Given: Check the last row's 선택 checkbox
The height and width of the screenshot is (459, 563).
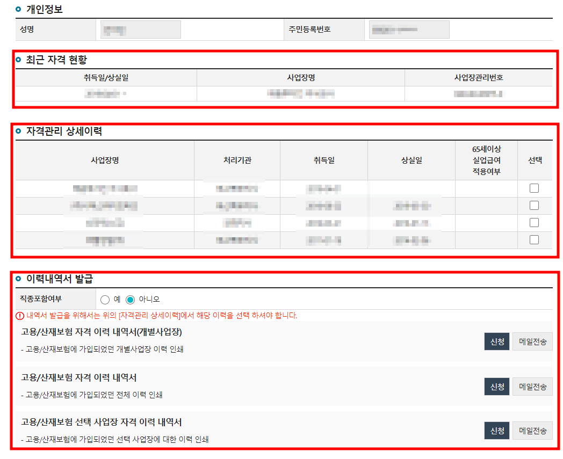Looking at the screenshot, I should point(535,239).
